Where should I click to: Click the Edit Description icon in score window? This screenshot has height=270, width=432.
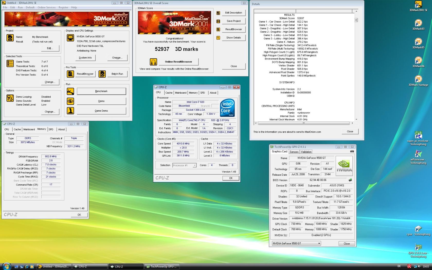pyautogui.click(x=218, y=13)
